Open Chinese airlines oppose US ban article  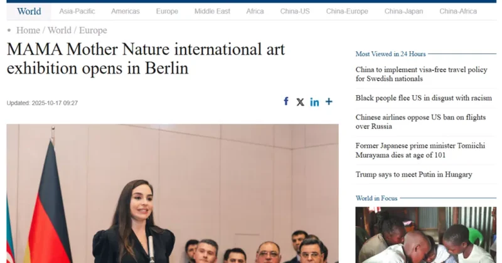[421, 121]
